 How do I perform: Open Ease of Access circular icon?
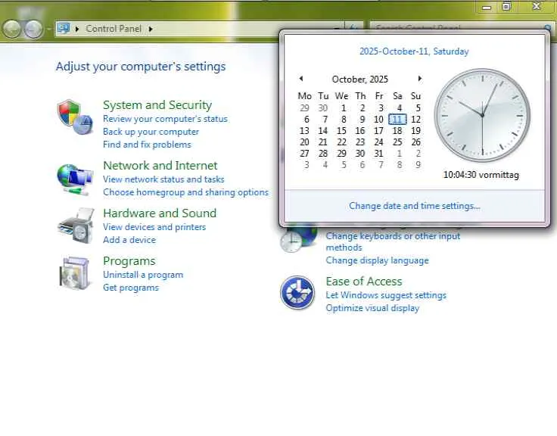point(297,293)
